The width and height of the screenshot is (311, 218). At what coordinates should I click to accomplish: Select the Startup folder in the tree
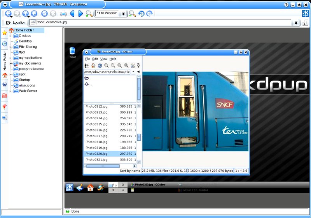click(x=24, y=80)
